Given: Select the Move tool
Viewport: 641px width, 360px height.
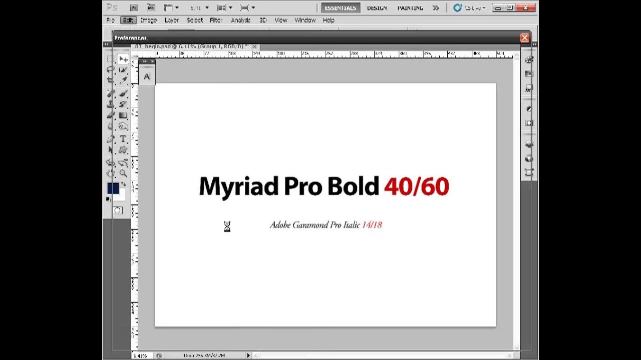Looking at the screenshot, I should (123, 59).
